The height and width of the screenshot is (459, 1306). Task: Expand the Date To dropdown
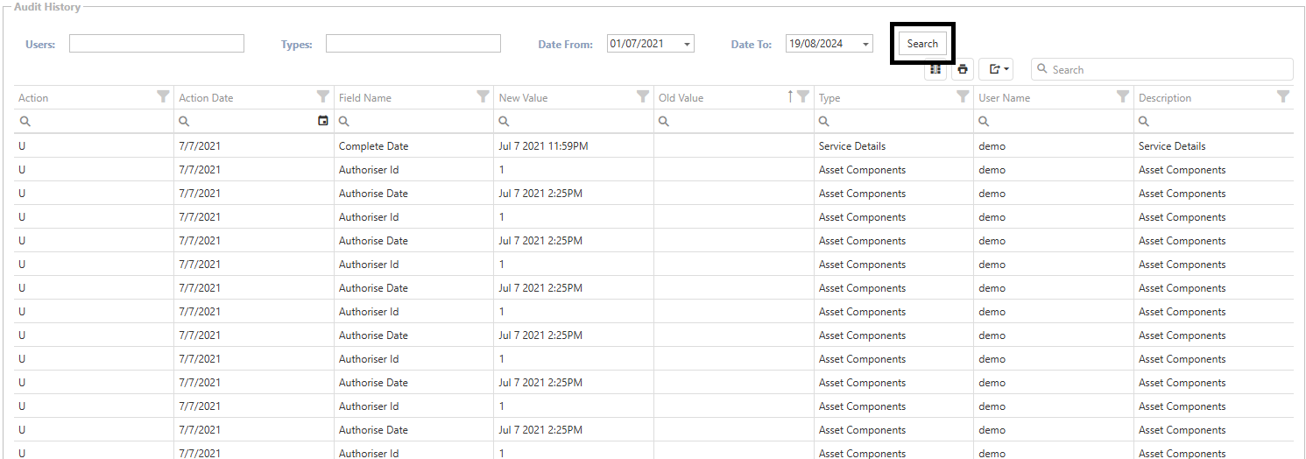[865, 44]
